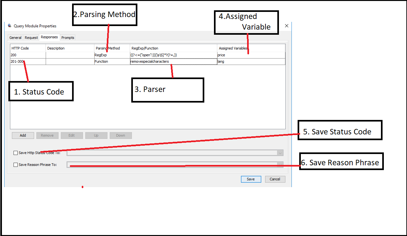Image resolution: width=407 pixels, height=236 pixels.
Task: Switch to the General tab
Action: [15, 38]
